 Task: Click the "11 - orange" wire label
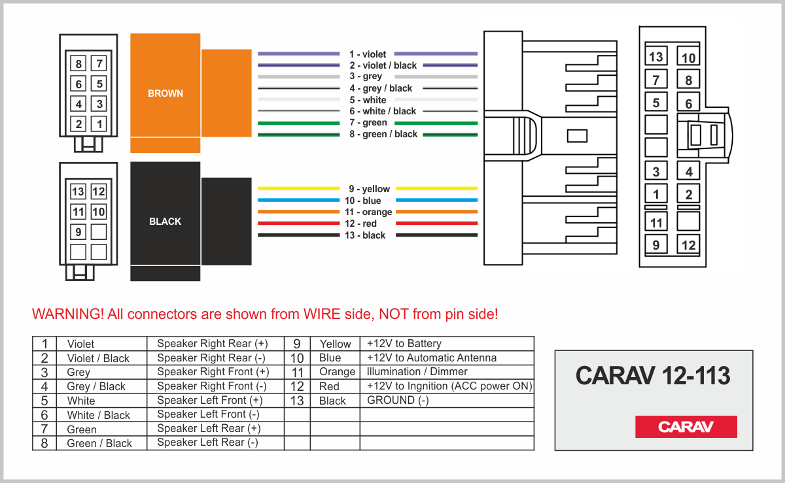point(368,212)
